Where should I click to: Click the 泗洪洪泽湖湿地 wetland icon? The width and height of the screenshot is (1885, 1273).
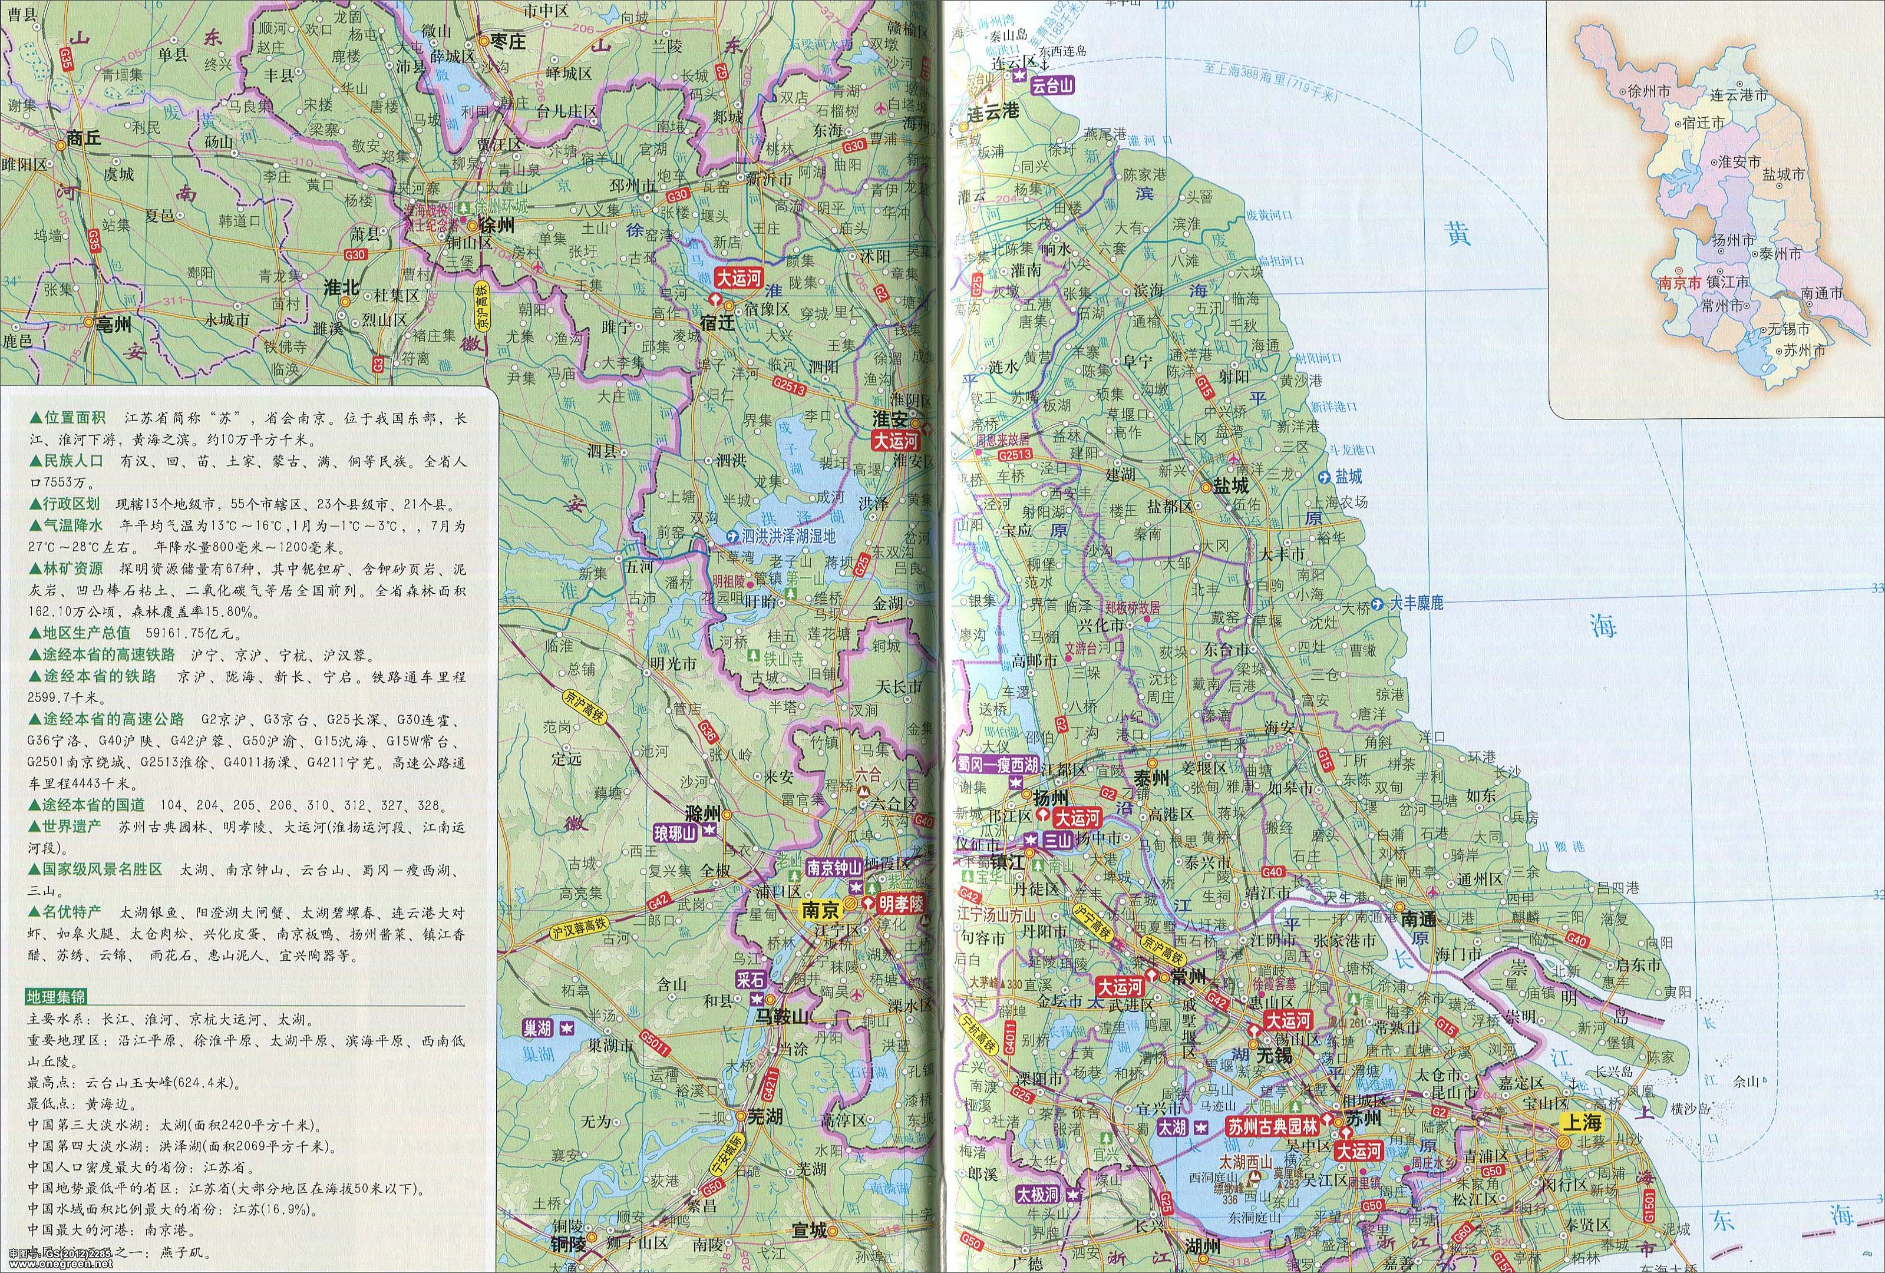click(x=732, y=536)
